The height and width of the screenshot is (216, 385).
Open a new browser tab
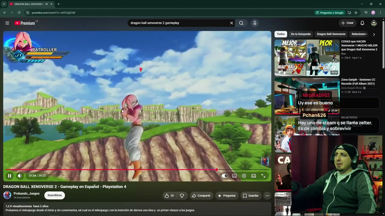pyautogui.click(x=58, y=4)
